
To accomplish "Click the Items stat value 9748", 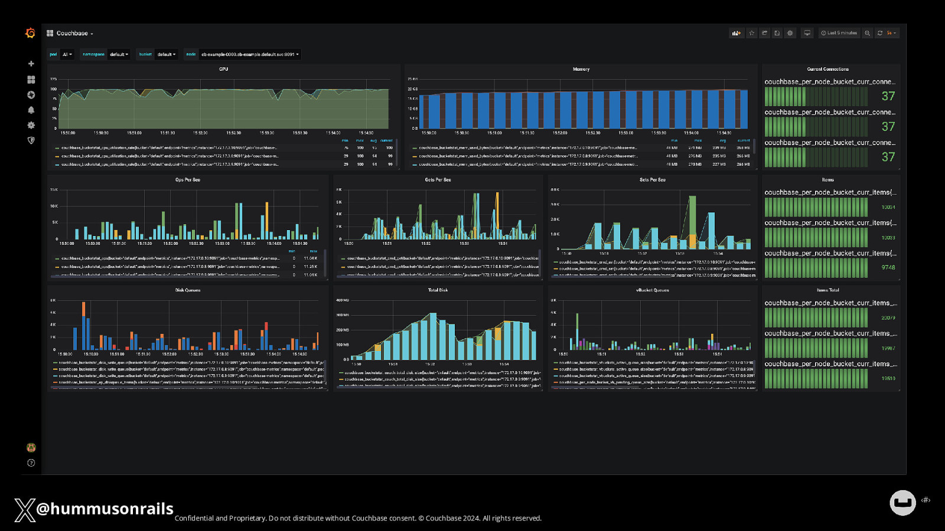I will coord(888,268).
